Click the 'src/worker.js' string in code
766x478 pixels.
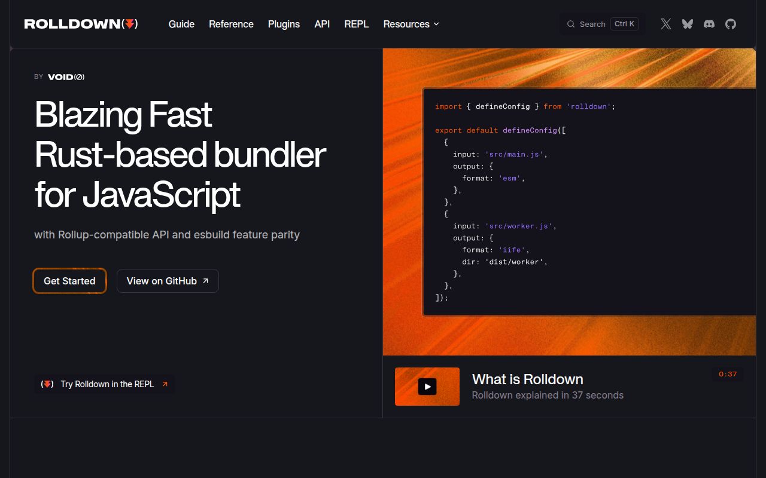tap(519, 226)
